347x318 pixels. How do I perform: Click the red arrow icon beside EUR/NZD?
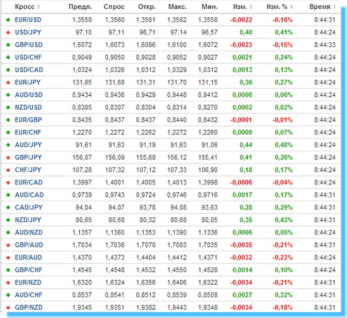tap(8, 282)
